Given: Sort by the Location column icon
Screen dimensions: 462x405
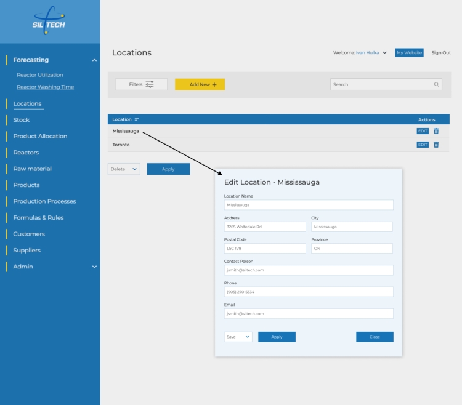Looking at the screenshot, I should tap(137, 119).
